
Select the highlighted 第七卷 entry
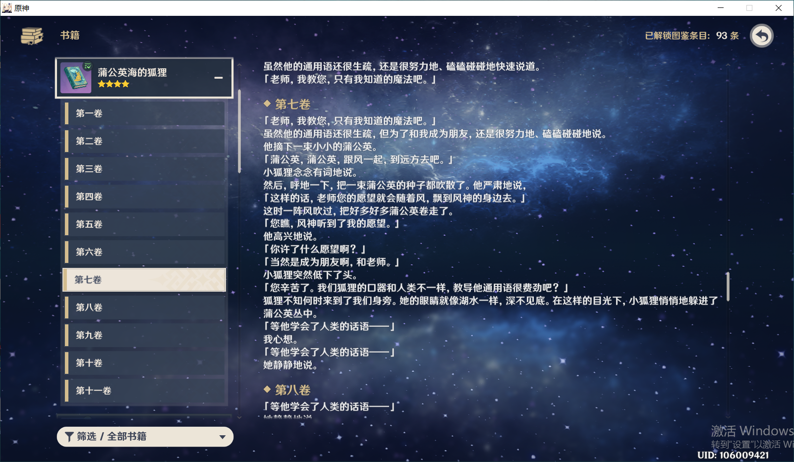pyautogui.click(x=144, y=280)
